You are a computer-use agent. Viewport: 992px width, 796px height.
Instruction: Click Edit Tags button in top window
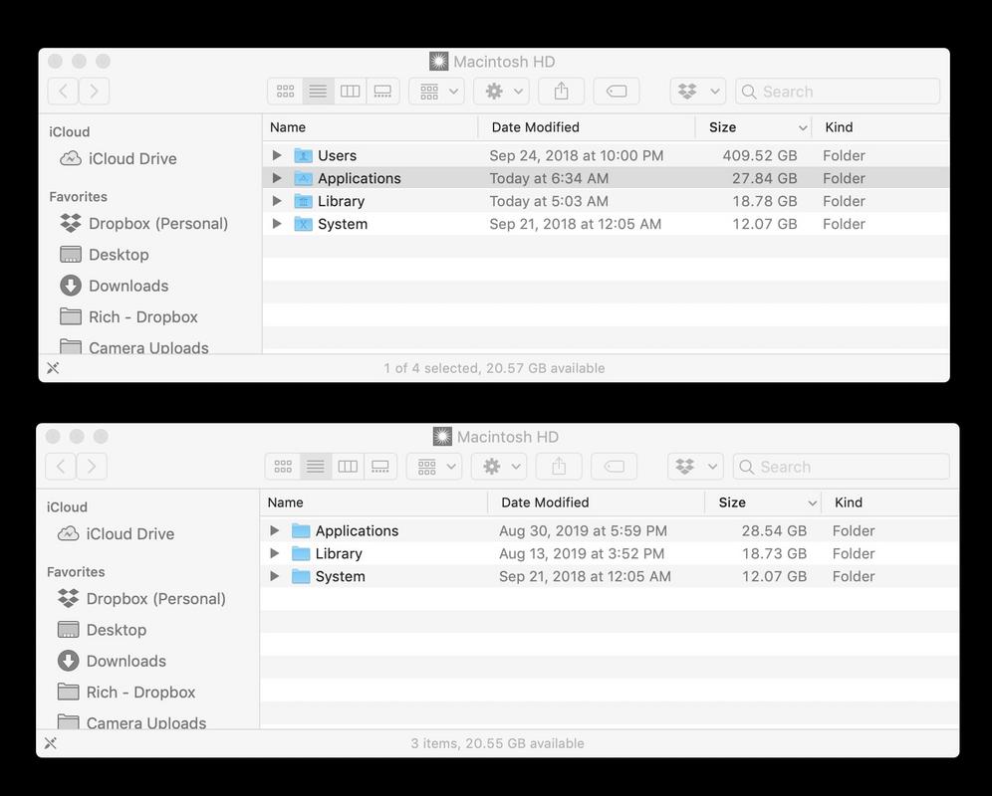point(617,92)
